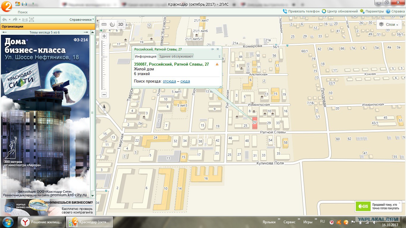Open the quick access toolbar dropdown arrow
406x228 pixels.
[33, 4]
